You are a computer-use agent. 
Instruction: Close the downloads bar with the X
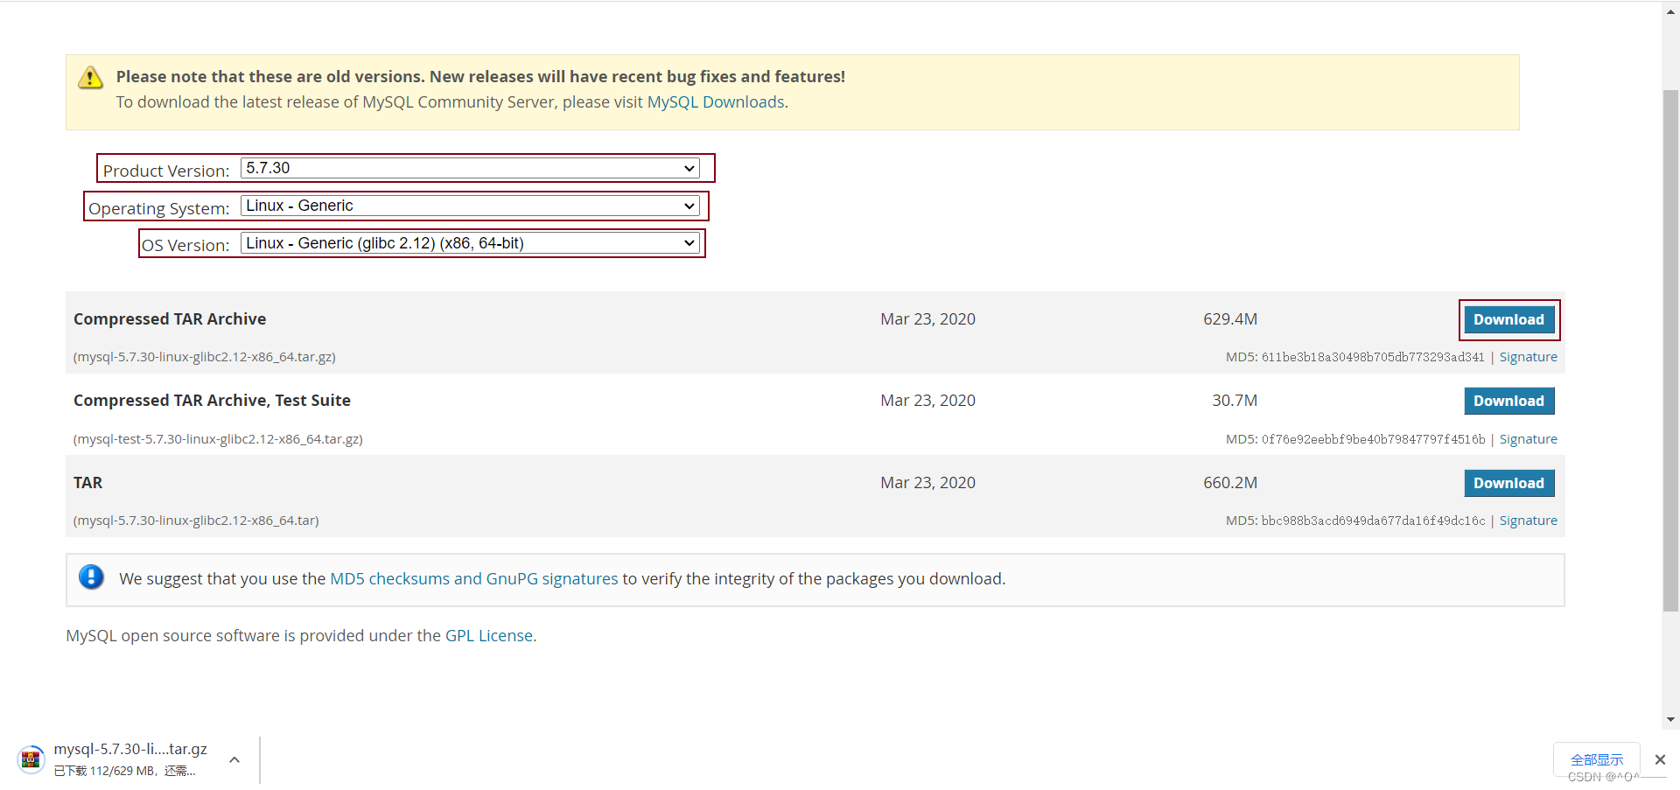point(1660,759)
